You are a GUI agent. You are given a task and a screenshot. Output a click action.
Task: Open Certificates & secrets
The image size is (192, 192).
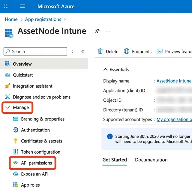(x=41, y=141)
